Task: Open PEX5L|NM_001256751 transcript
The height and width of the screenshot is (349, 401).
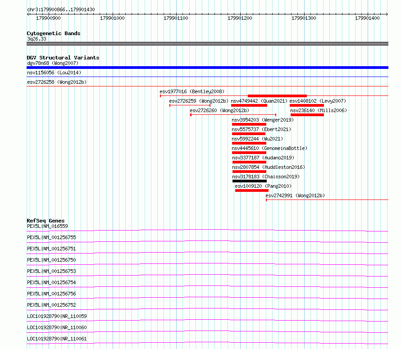Action: pyautogui.click(x=51, y=249)
